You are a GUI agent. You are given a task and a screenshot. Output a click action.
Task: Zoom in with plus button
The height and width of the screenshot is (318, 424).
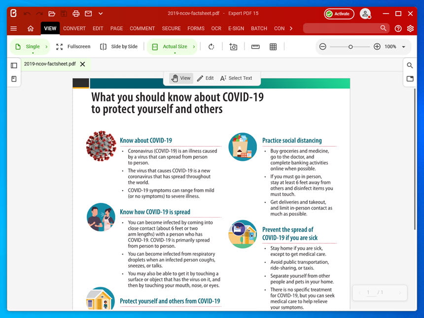(377, 47)
